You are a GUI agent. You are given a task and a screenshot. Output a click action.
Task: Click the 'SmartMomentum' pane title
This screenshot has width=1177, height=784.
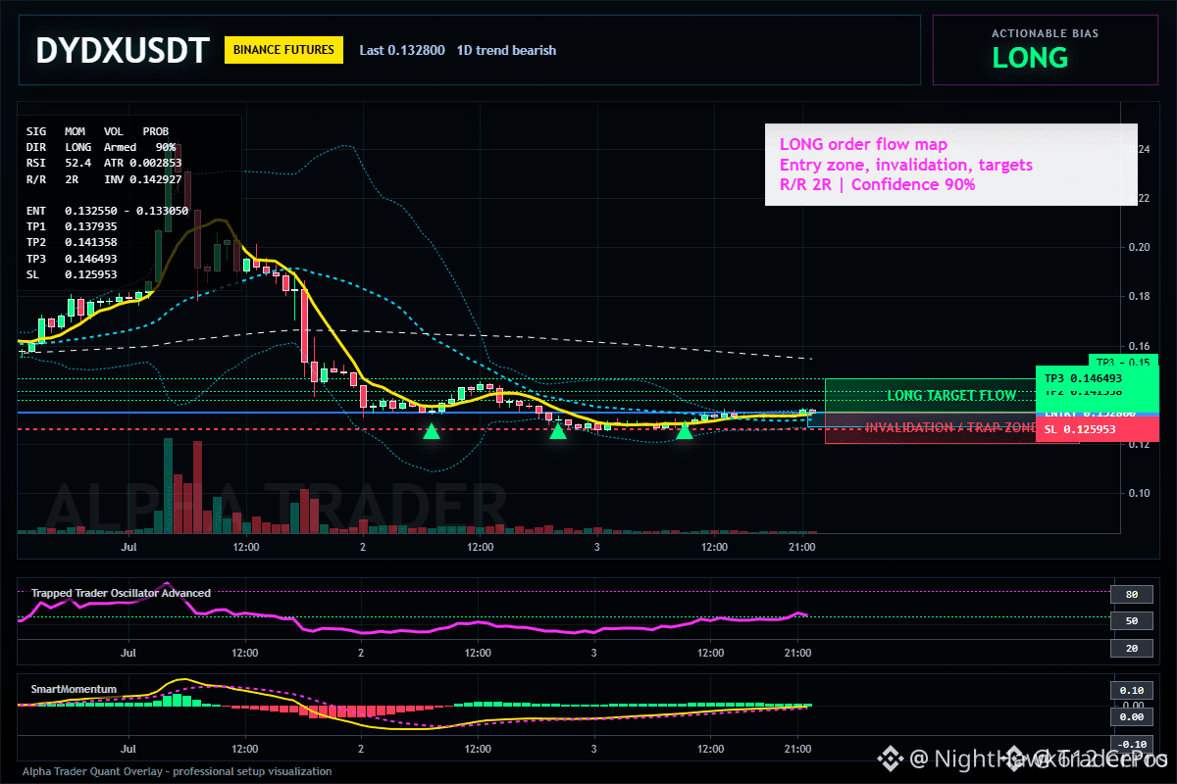(74, 689)
